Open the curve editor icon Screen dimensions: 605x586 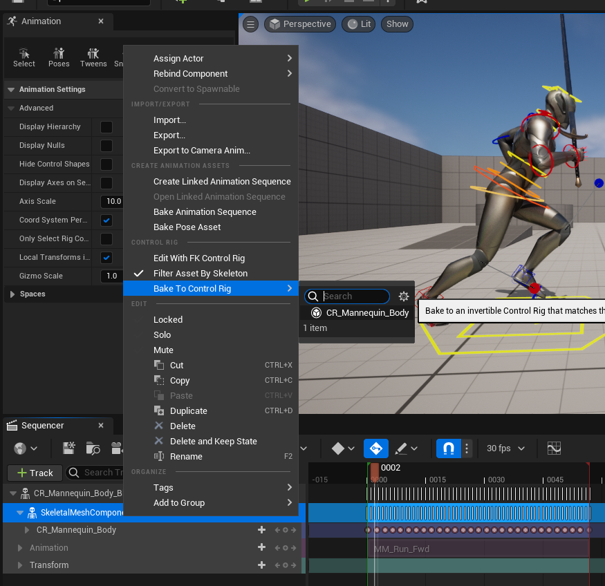pos(554,448)
